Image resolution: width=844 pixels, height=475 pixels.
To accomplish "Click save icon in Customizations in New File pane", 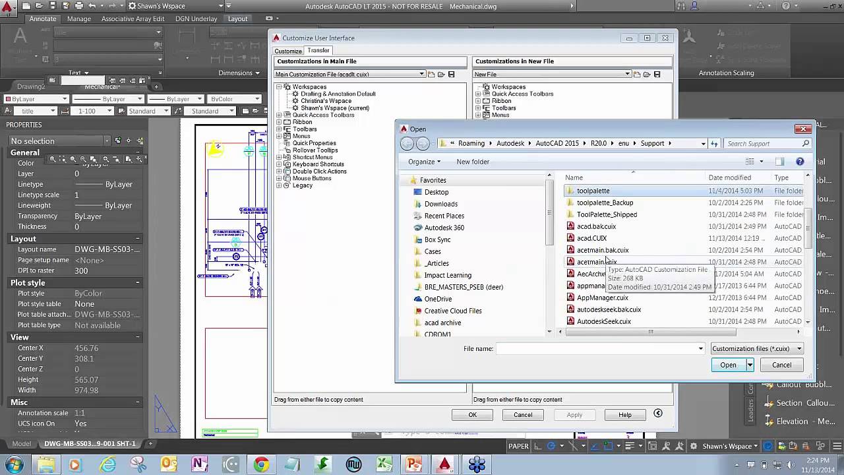I will (657, 75).
